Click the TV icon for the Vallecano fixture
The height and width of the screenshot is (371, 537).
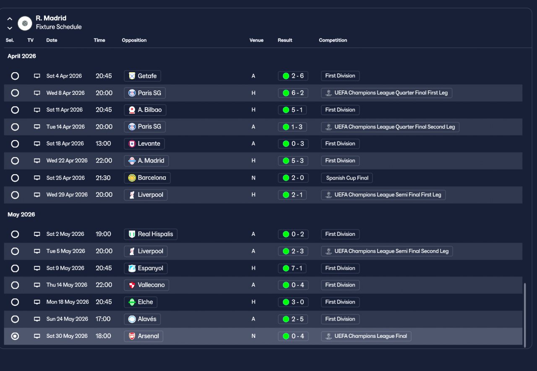[x=37, y=285]
